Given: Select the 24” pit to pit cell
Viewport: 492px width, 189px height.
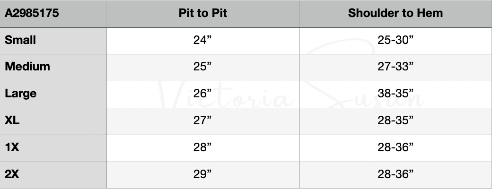Looking at the screenshot, I should point(202,40).
